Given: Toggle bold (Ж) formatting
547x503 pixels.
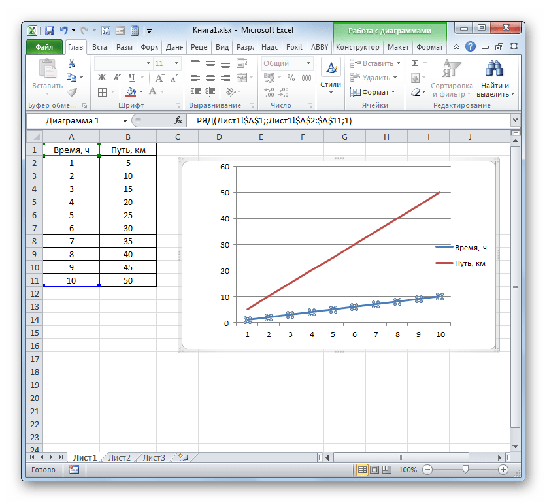Looking at the screenshot, I should tap(102, 78).
